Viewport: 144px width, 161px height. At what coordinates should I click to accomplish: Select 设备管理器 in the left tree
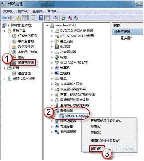[26, 63]
